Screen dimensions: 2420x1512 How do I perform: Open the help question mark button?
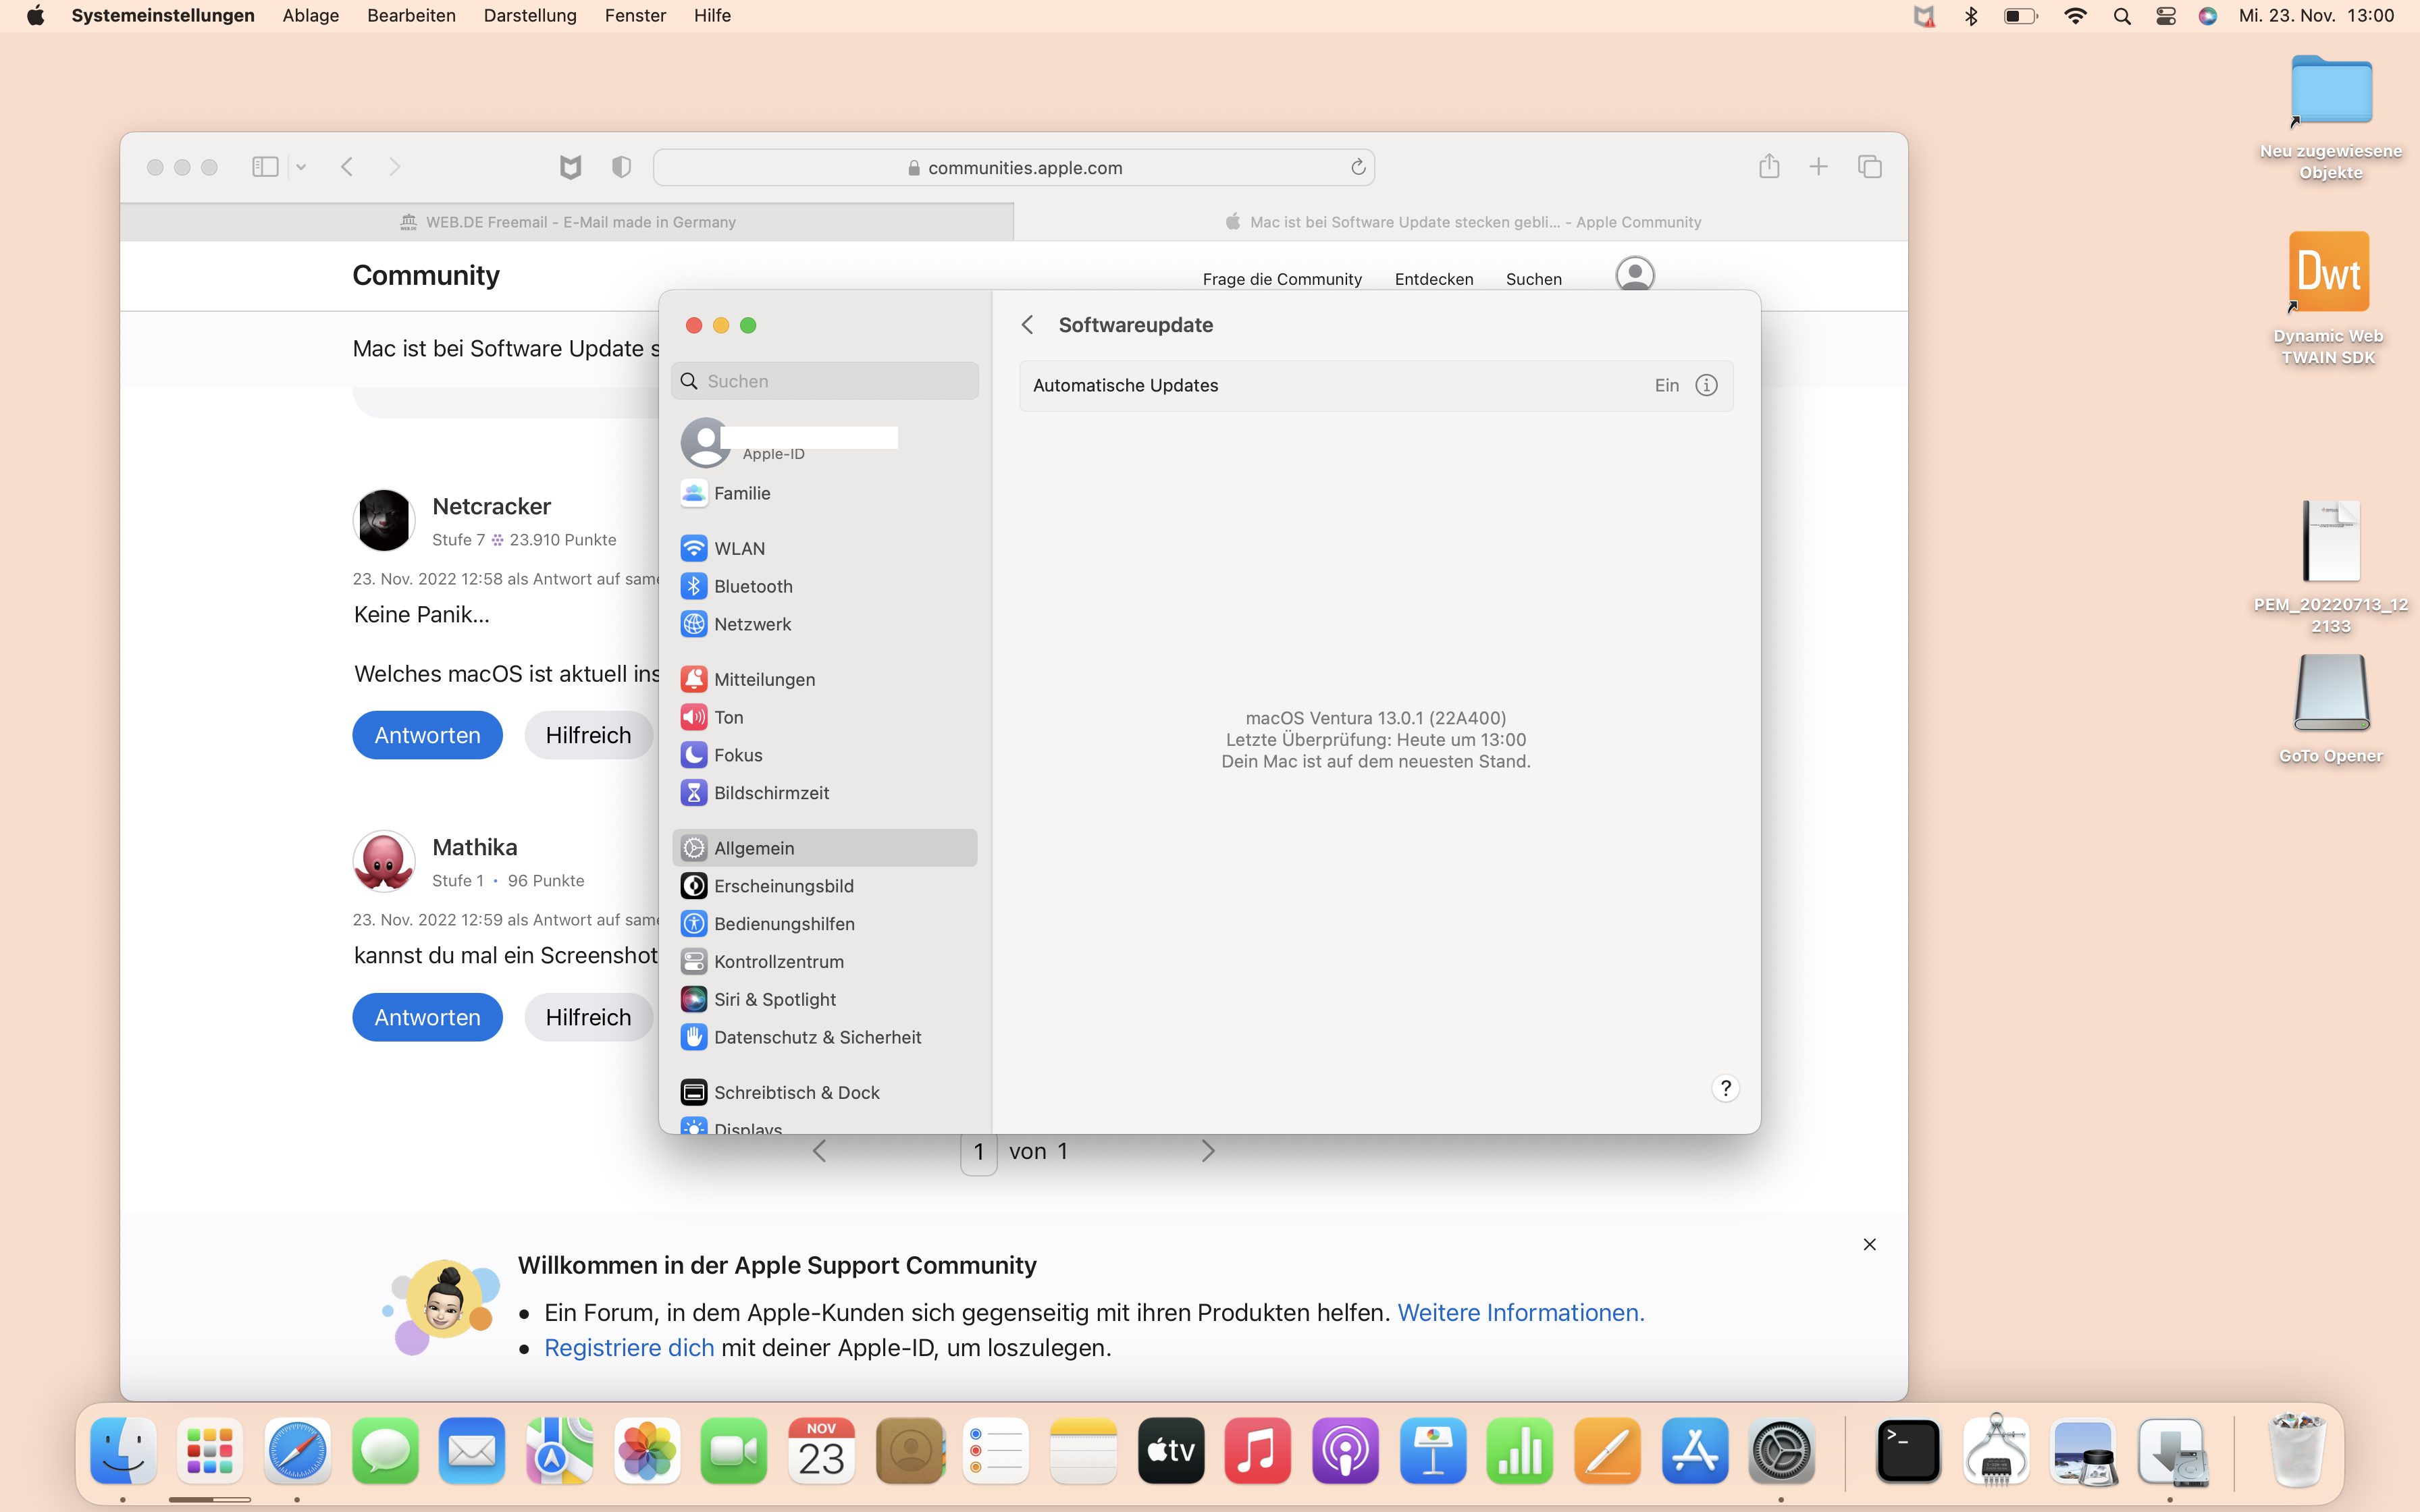1725,1088
